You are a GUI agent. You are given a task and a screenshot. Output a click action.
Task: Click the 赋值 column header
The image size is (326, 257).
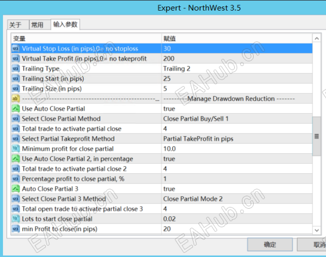pos(237,38)
